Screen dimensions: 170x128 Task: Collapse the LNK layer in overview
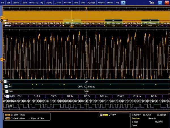tap(5, 23)
